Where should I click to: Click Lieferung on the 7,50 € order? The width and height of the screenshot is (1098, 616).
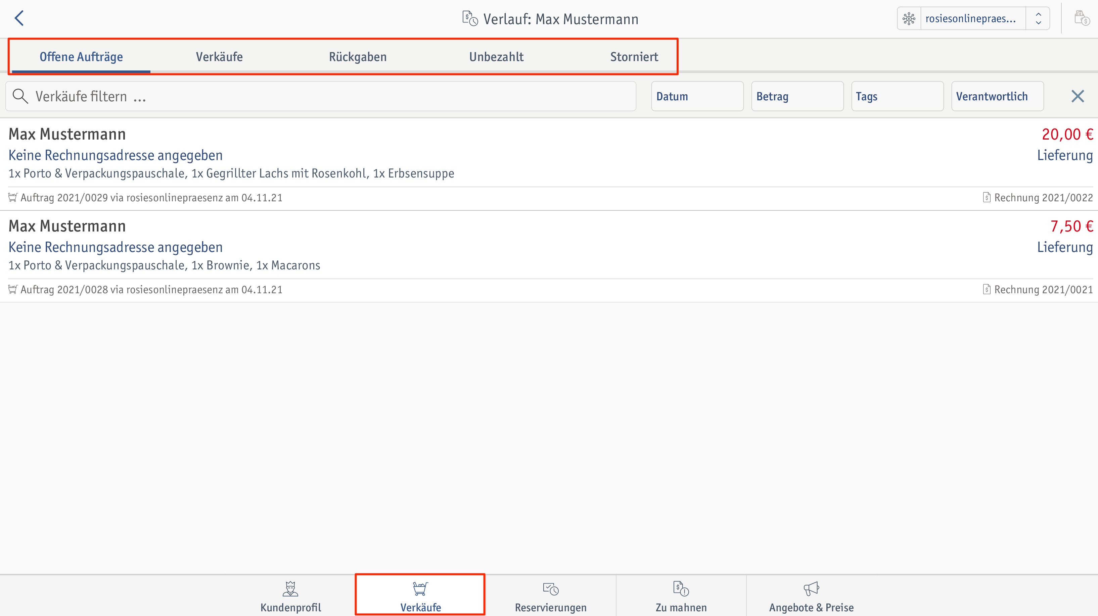pos(1065,248)
